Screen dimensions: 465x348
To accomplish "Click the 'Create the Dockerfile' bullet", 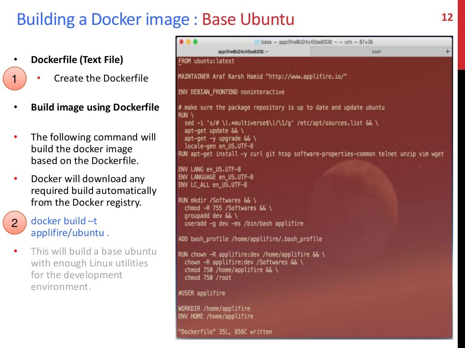I will point(101,78).
